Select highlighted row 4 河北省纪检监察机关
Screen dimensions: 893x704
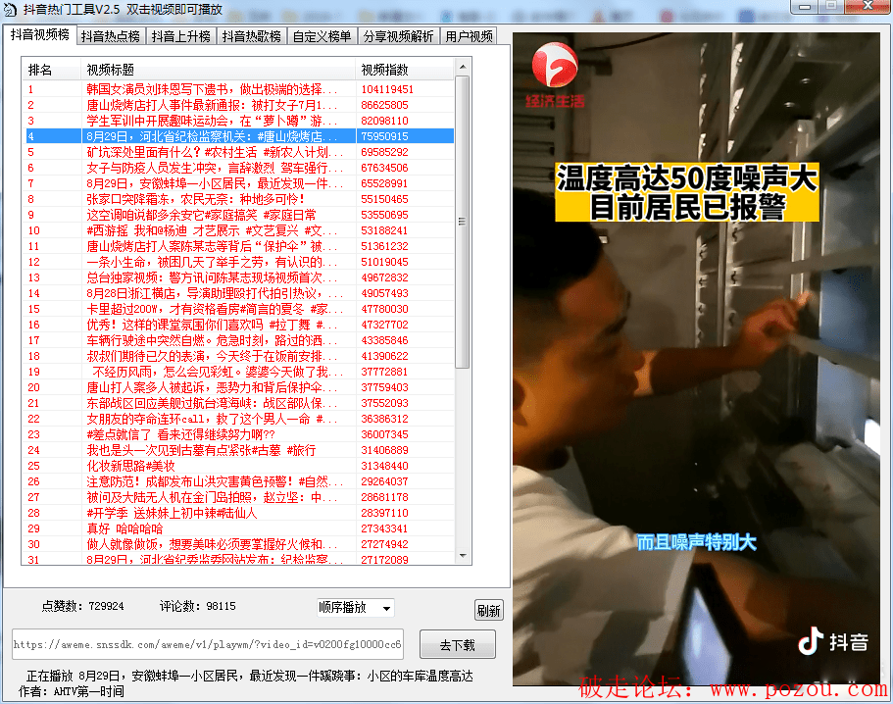point(240,136)
